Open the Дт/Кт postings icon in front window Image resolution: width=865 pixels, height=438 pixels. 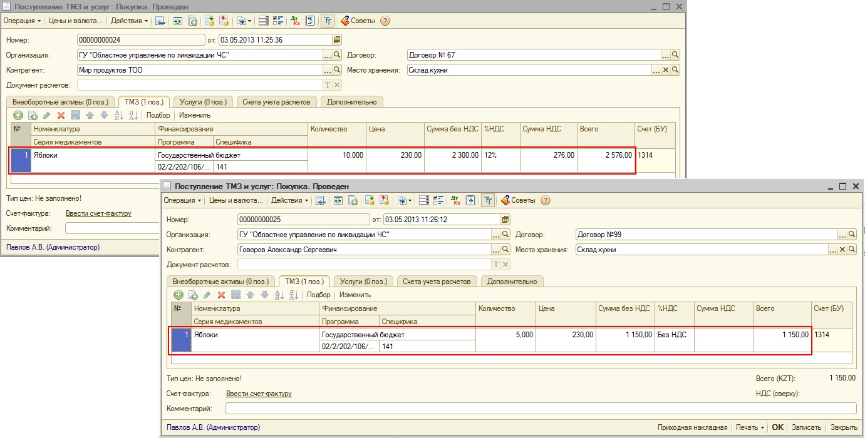454,201
